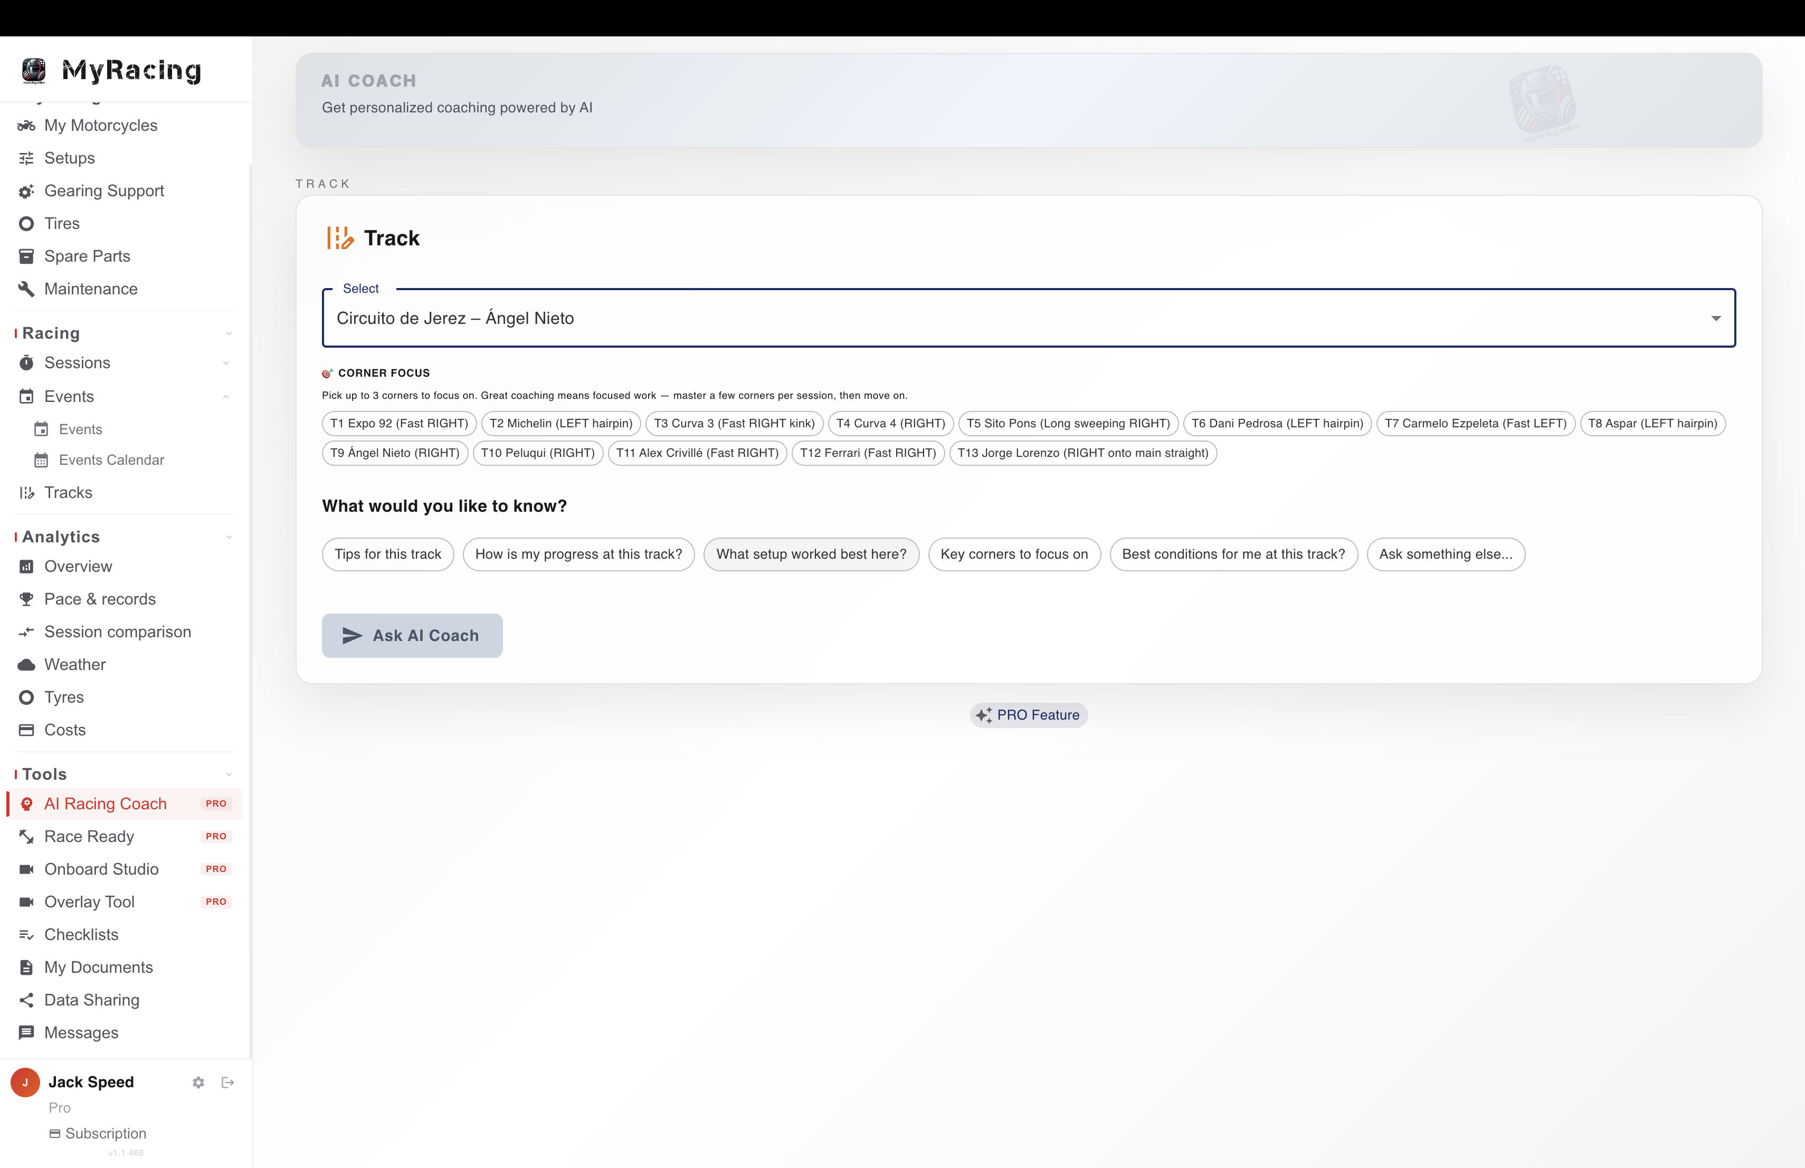Go to Pace & records analytics
The width and height of the screenshot is (1805, 1168).
click(100, 599)
